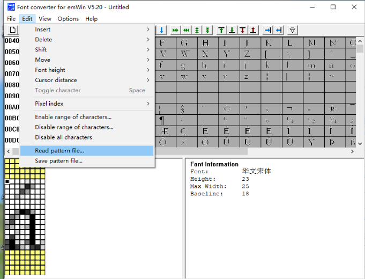Click the green double up arrows icon

click(x=197, y=30)
